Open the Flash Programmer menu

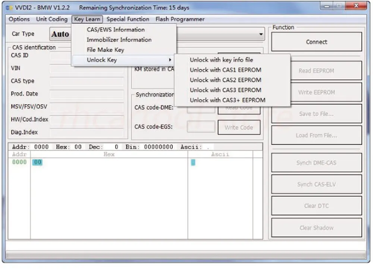(180, 19)
